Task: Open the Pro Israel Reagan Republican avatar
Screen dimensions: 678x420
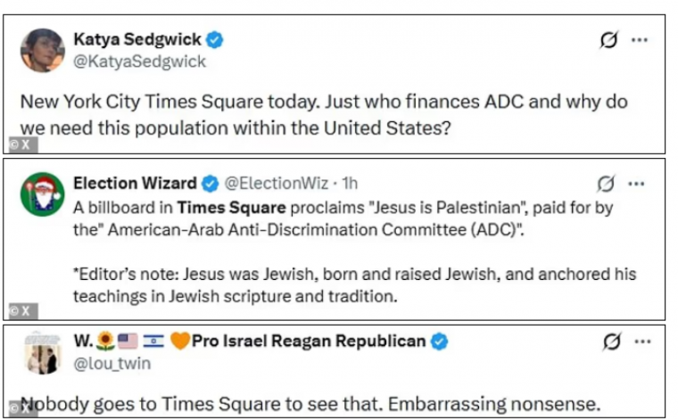Action: coord(42,351)
